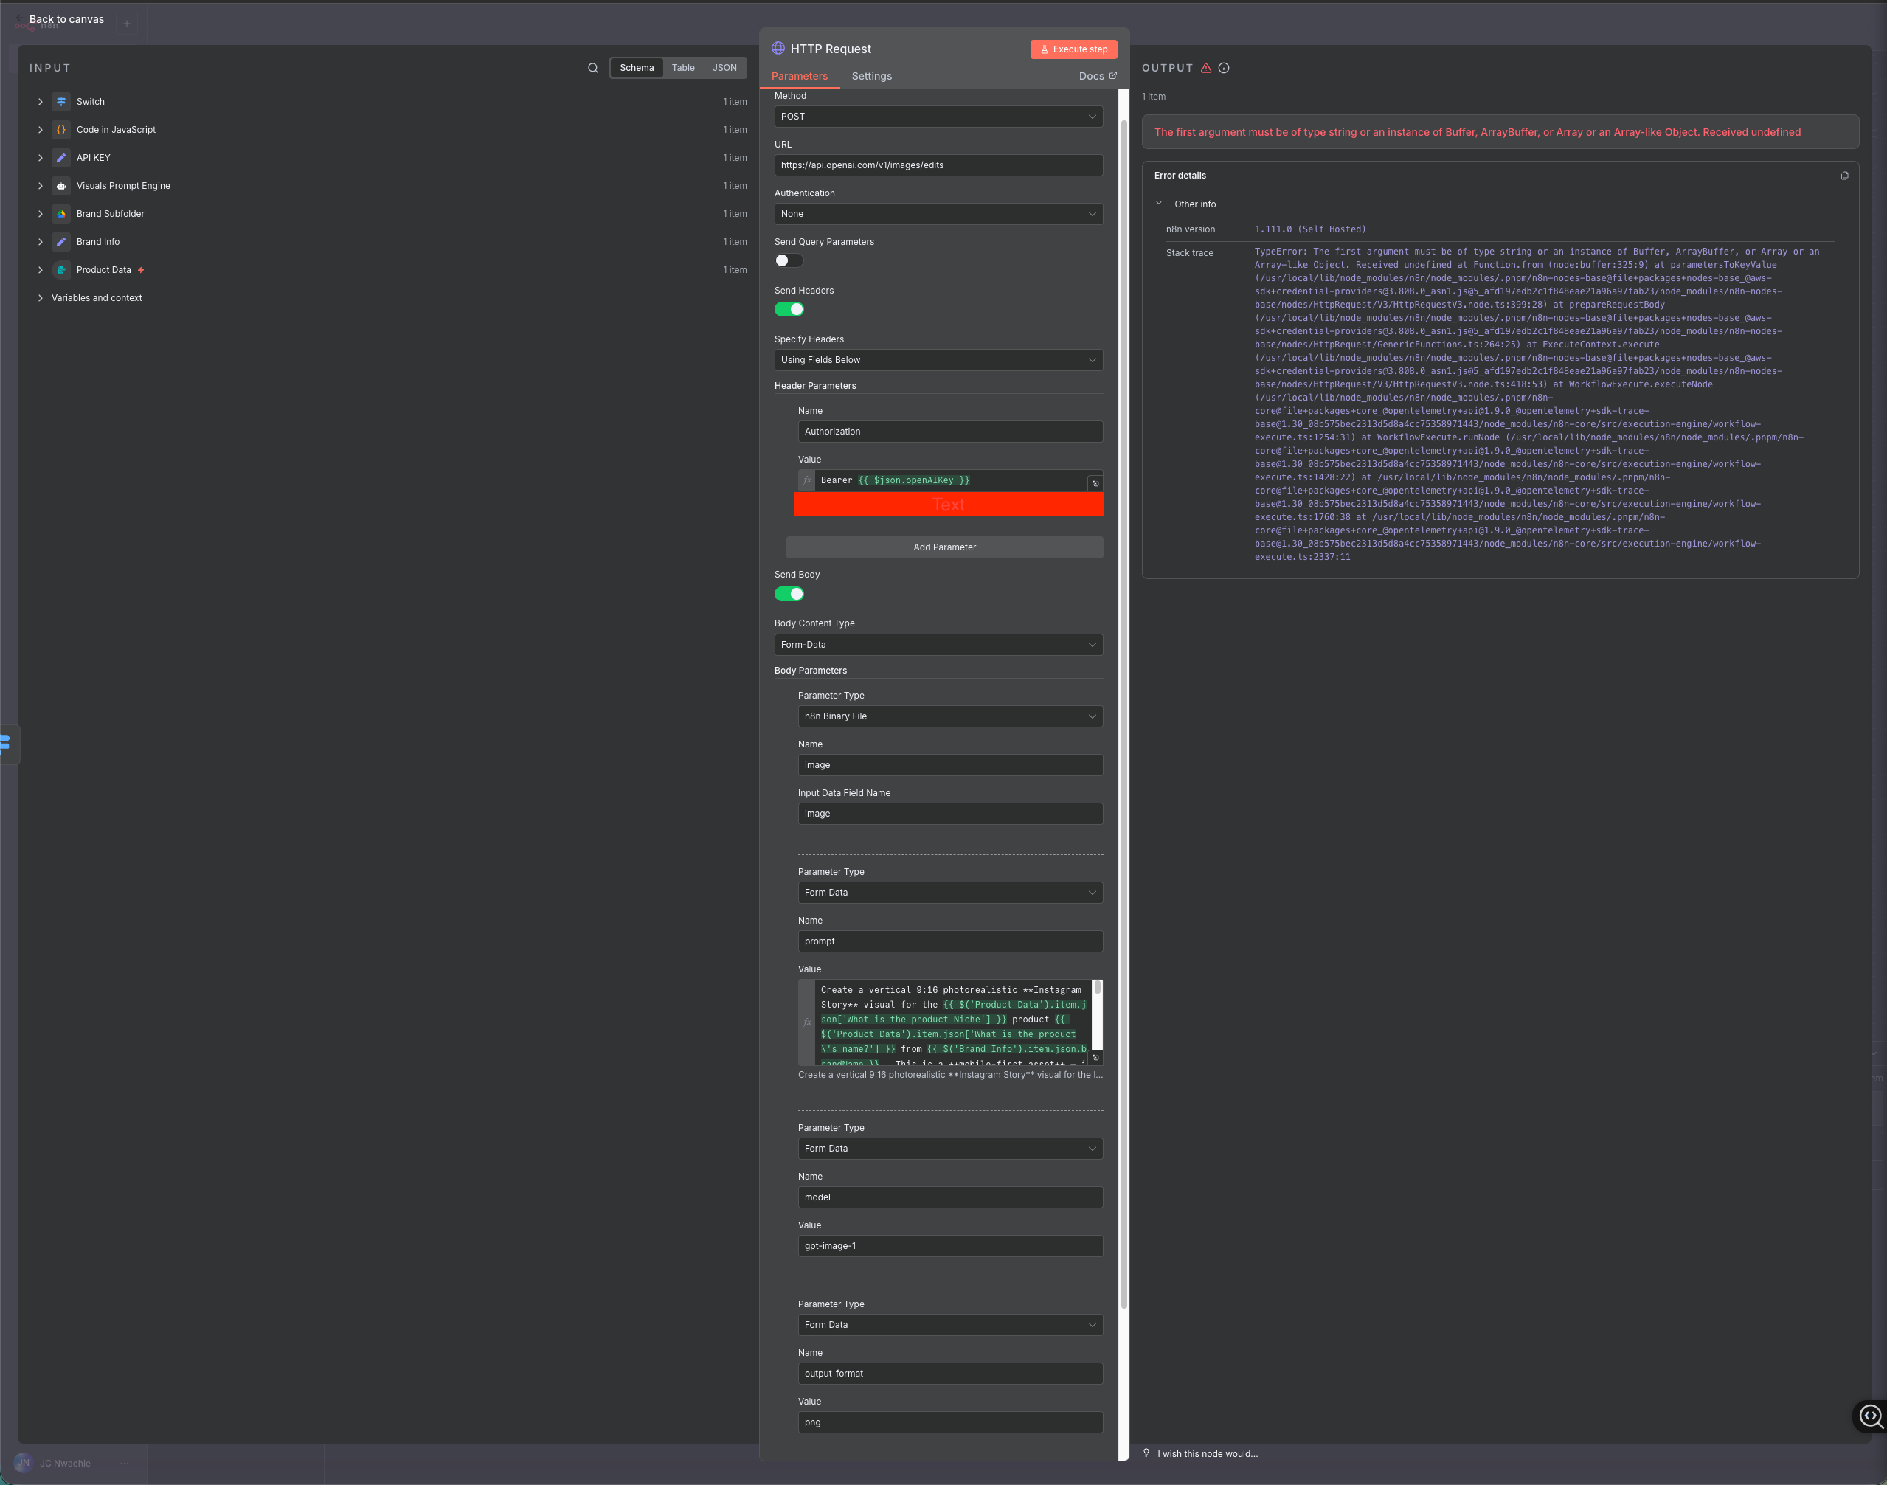
Task: Open the Body Content Type Form-Data dropdown
Action: (x=938, y=644)
